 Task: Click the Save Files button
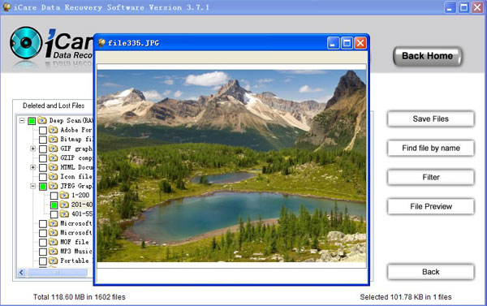431,119
